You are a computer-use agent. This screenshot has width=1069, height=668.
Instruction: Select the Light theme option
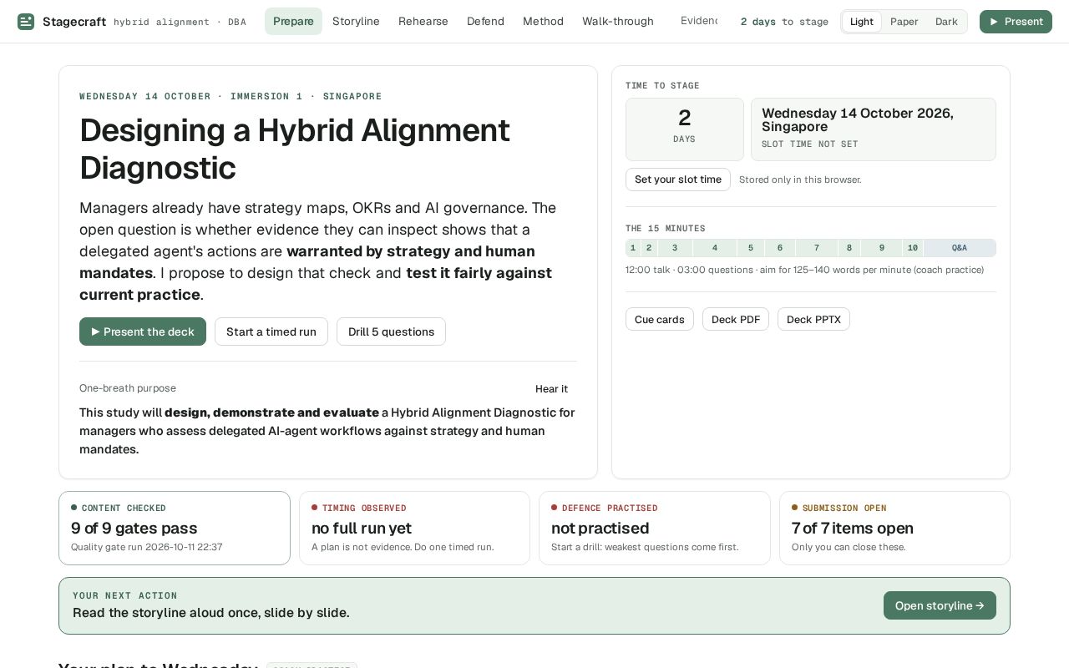tap(862, 22)
